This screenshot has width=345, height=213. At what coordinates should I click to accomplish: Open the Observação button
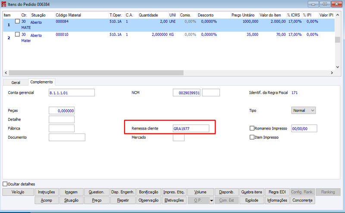(149, 200)
